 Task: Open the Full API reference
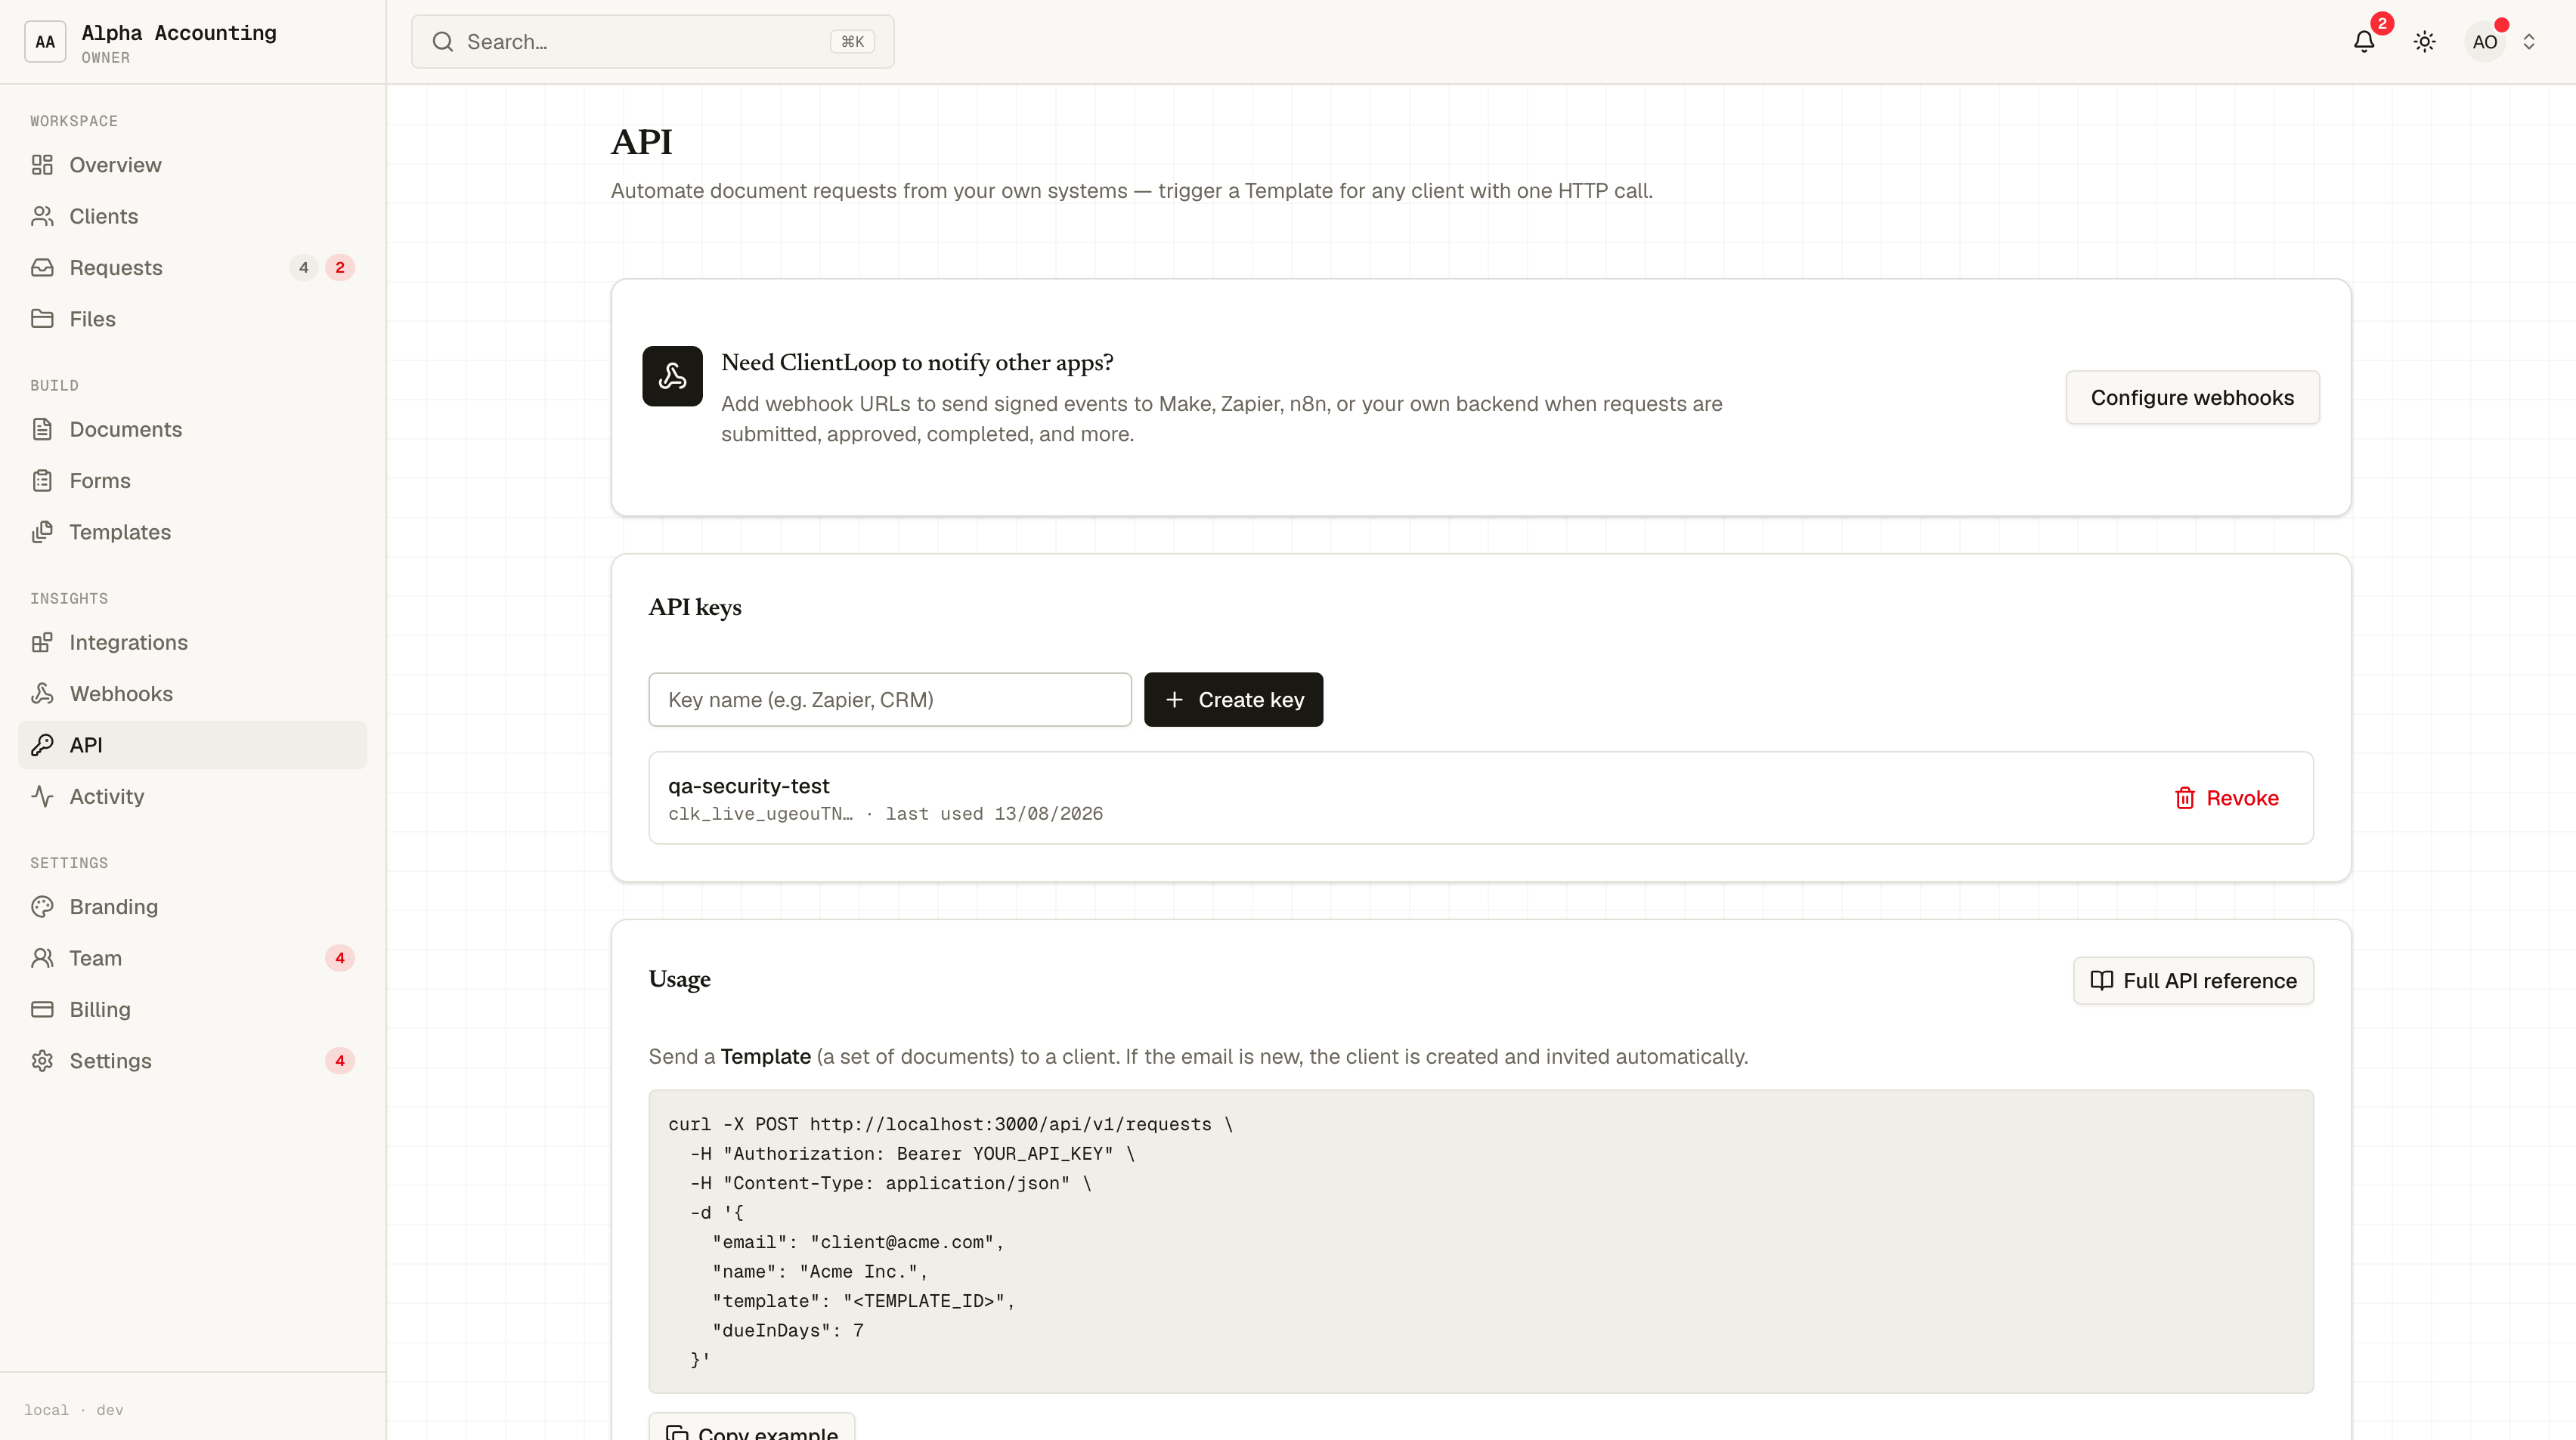tap(2193, 981)
